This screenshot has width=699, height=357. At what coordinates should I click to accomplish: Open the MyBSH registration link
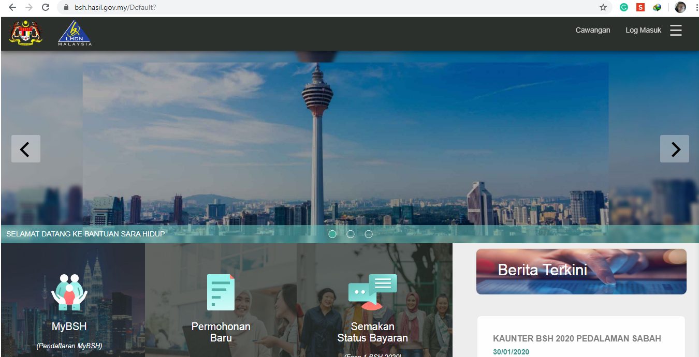69,326
